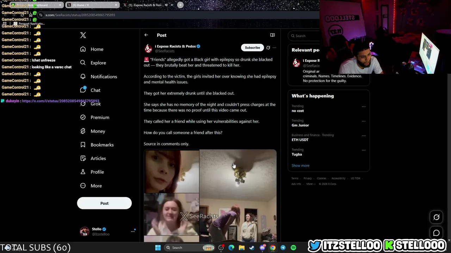The image size is (451, 253).
Task: Open Articles in the sidebar
Action: [x=93, y=158]
